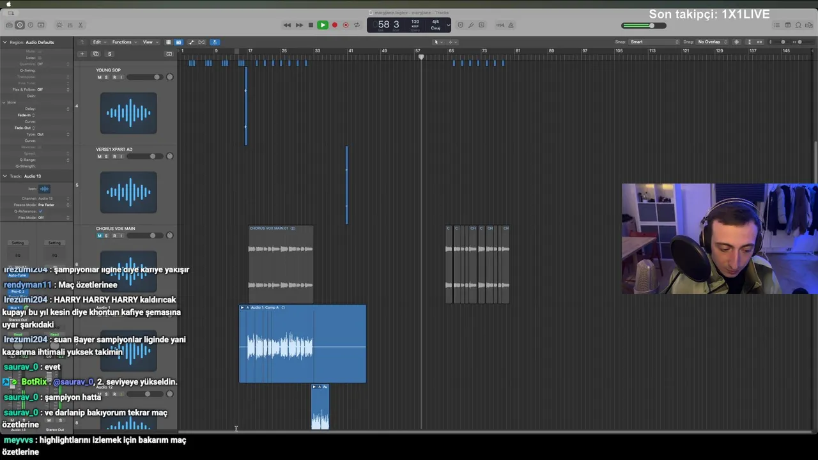
Task: Collapse the More section in Region inspector
Action: [4, 102]
